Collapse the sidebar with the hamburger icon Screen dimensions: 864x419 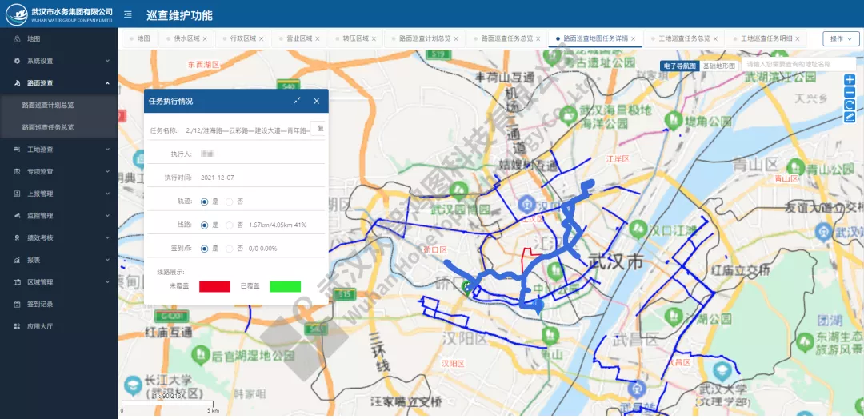128,14
